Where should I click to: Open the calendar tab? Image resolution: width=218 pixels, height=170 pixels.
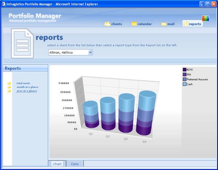[x=141, y=24]
